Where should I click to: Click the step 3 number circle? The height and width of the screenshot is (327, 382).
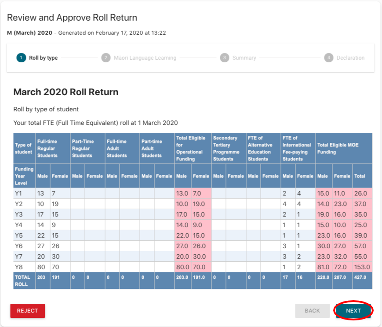(224, 57)
